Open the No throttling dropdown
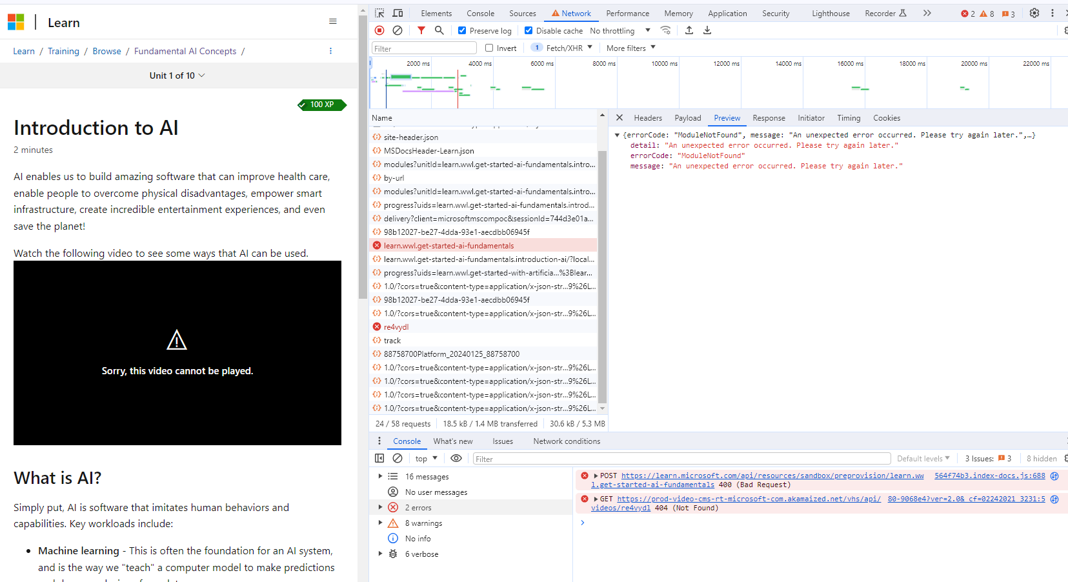This screenshot has width=1068, height=582. coord(620,30)
